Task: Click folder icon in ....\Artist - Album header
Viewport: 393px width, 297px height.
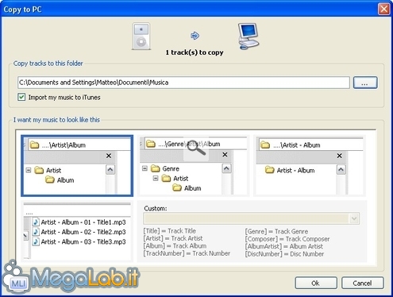Action: tap(265, 145)
